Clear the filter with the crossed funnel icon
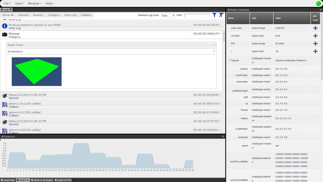 point(221,15)
